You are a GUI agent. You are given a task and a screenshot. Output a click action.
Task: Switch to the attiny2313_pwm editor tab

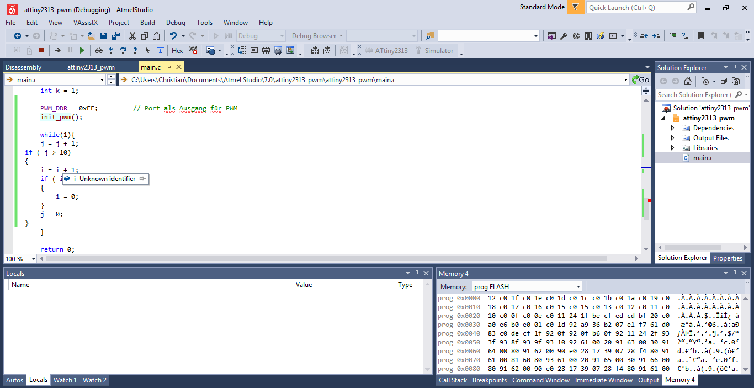click(x=91, y=67)
